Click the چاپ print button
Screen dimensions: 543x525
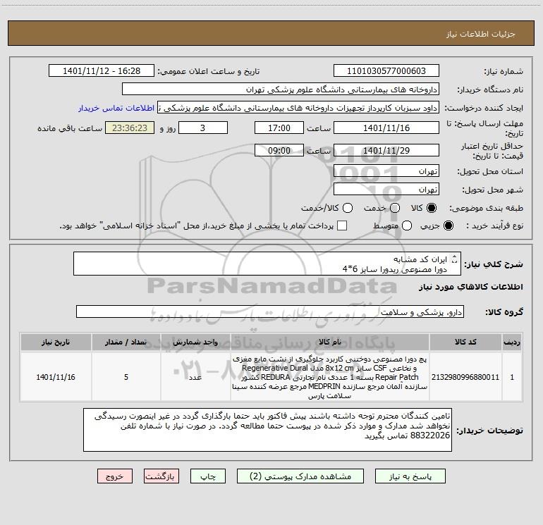(x=208, y=476)
